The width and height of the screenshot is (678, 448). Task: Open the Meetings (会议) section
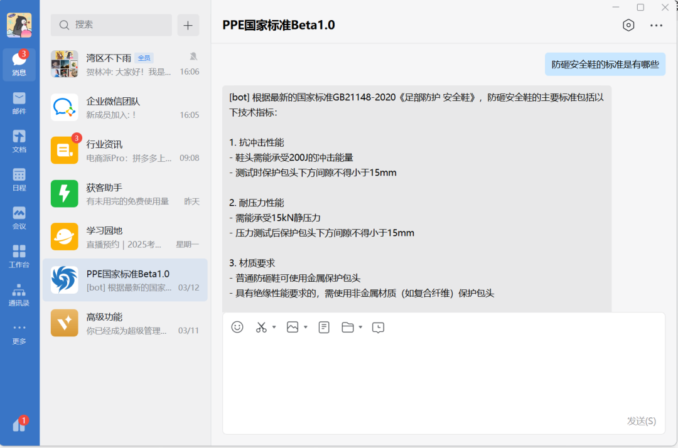click(19, 218)
